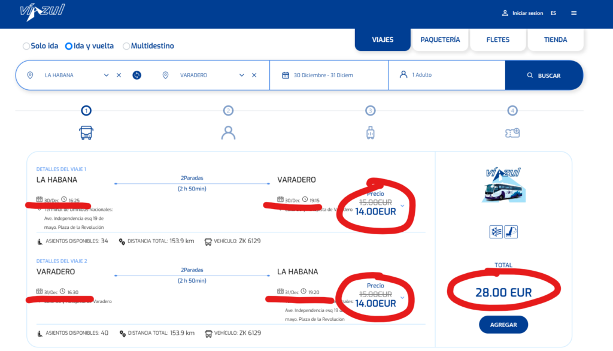Screen dimensions: 613x351
Task: Swap origin and destination cities
Action: click(136, 75)
